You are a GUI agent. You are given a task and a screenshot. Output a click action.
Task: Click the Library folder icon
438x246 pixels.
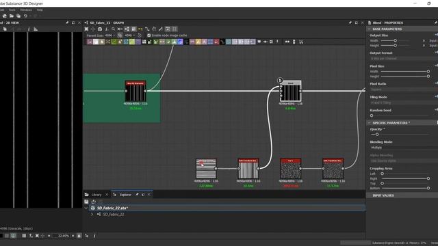(x=87, y=194)
